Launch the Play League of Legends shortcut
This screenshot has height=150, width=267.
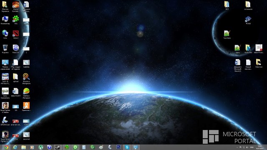coord(16,65)
